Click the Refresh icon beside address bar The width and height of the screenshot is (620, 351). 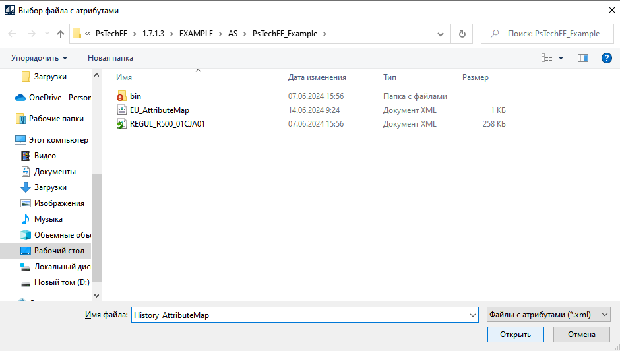tap(462, 34)
